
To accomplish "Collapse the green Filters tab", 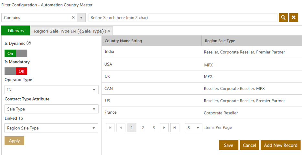I will (16, 31).
